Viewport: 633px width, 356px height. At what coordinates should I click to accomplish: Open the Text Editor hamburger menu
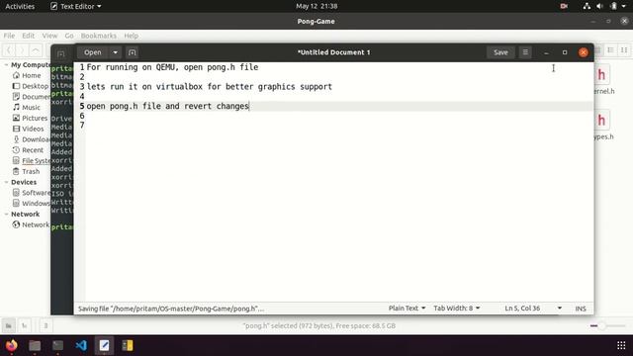tap(525, 52)
